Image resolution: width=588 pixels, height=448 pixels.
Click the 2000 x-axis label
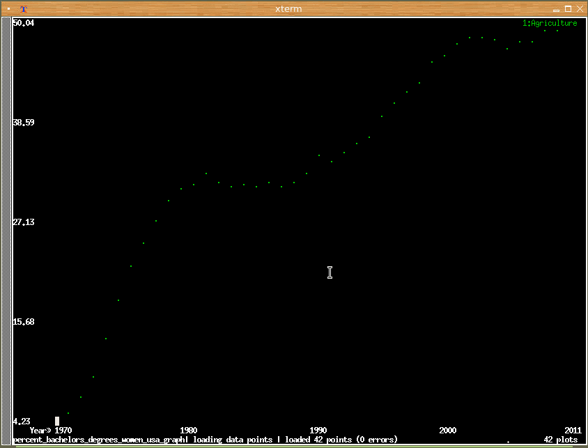[448, 431]
